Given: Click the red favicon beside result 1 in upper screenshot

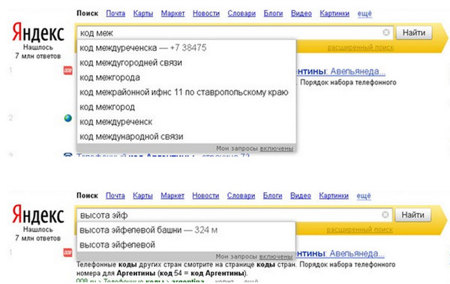Looking at the screenshot, I should (68, 71).
